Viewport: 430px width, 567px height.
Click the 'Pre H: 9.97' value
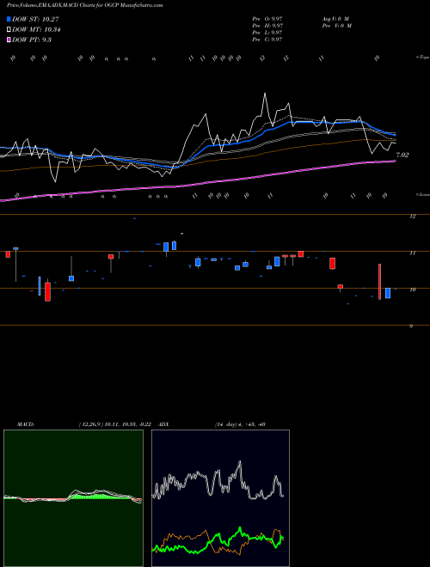pyautogui.click(x=267, y=26)
